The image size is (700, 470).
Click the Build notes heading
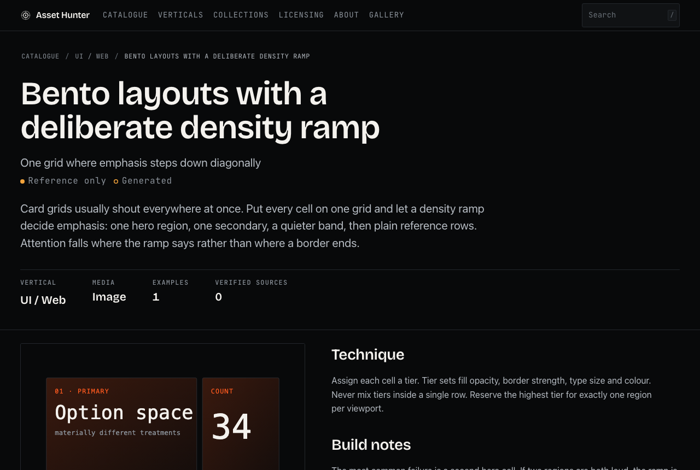click(x=371, y=445)
